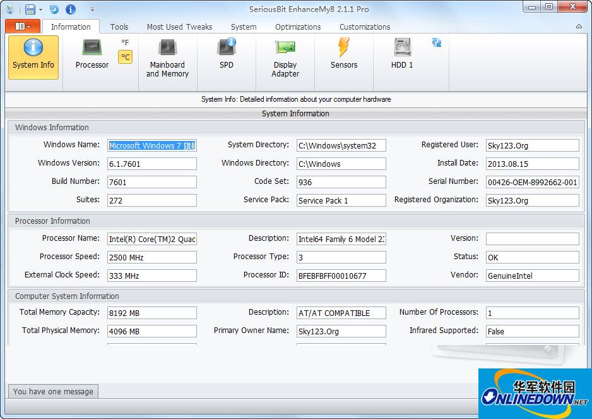Open the Sensors section

[343, 54]
